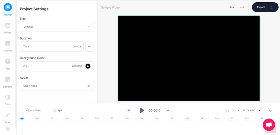Click the Fit Timeline label
Viewport: 280px width, 135px height.
(x=249, y=111)
